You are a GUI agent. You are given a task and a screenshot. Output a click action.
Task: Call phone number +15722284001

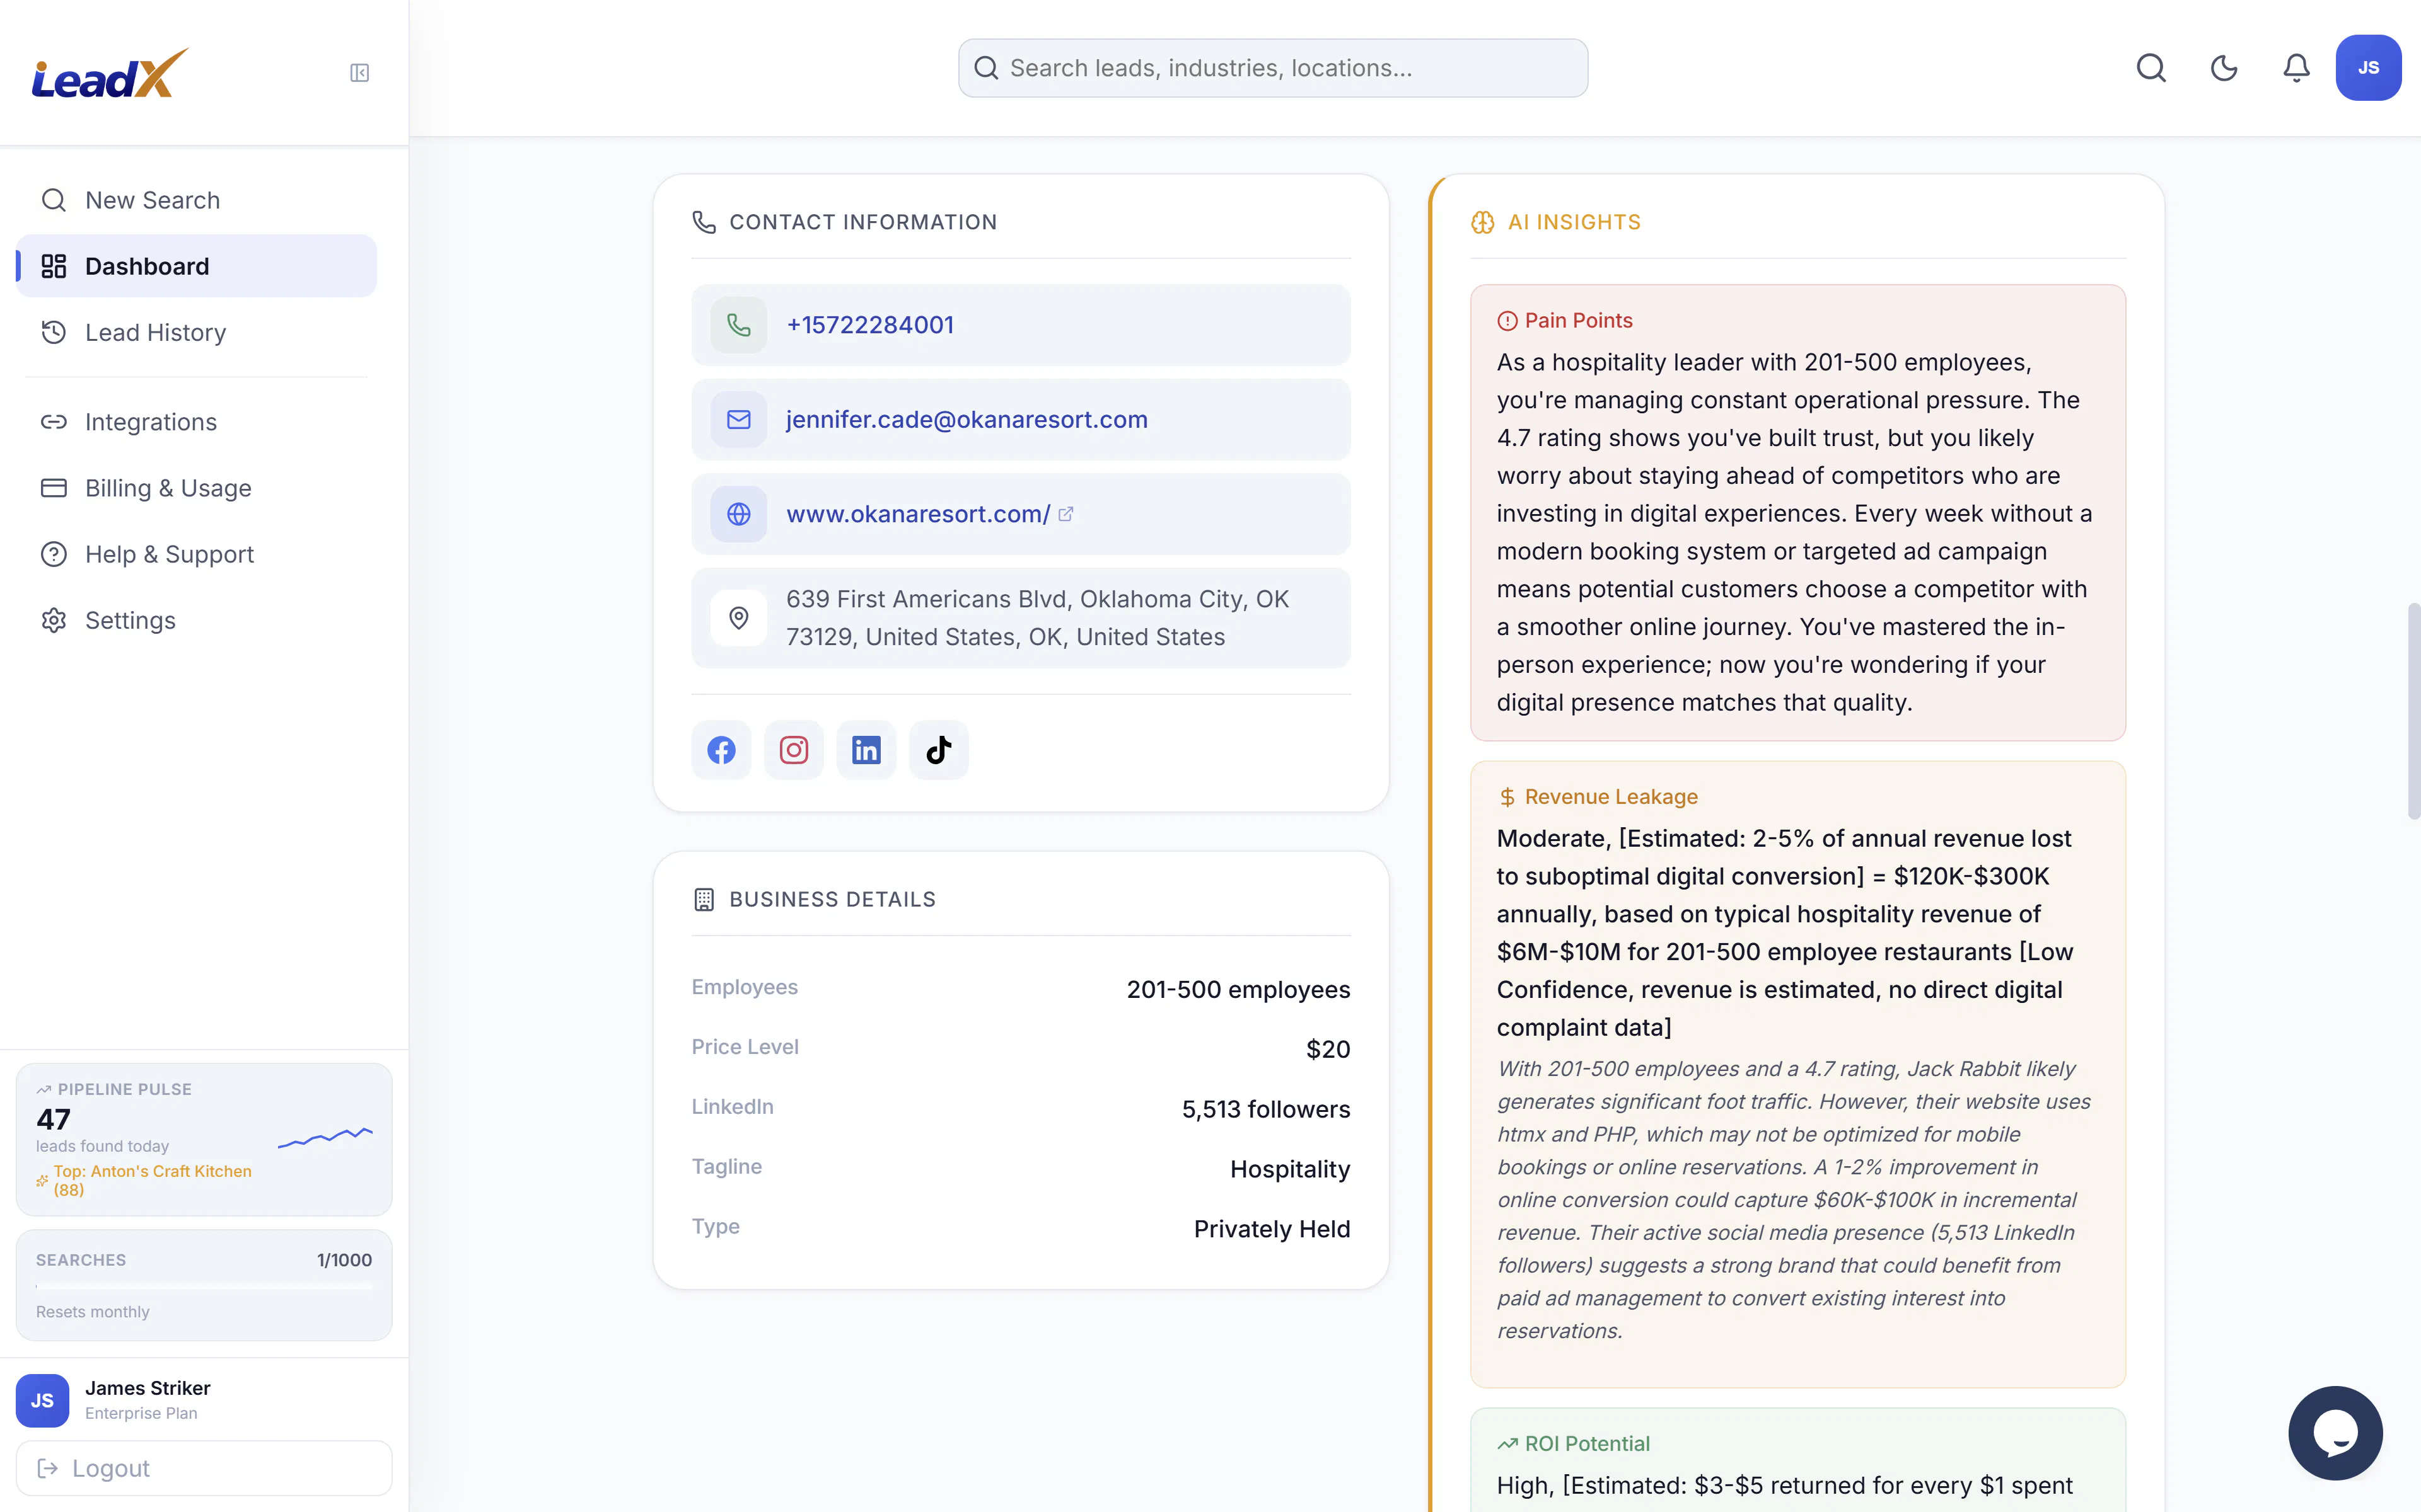tap(869, 325)
